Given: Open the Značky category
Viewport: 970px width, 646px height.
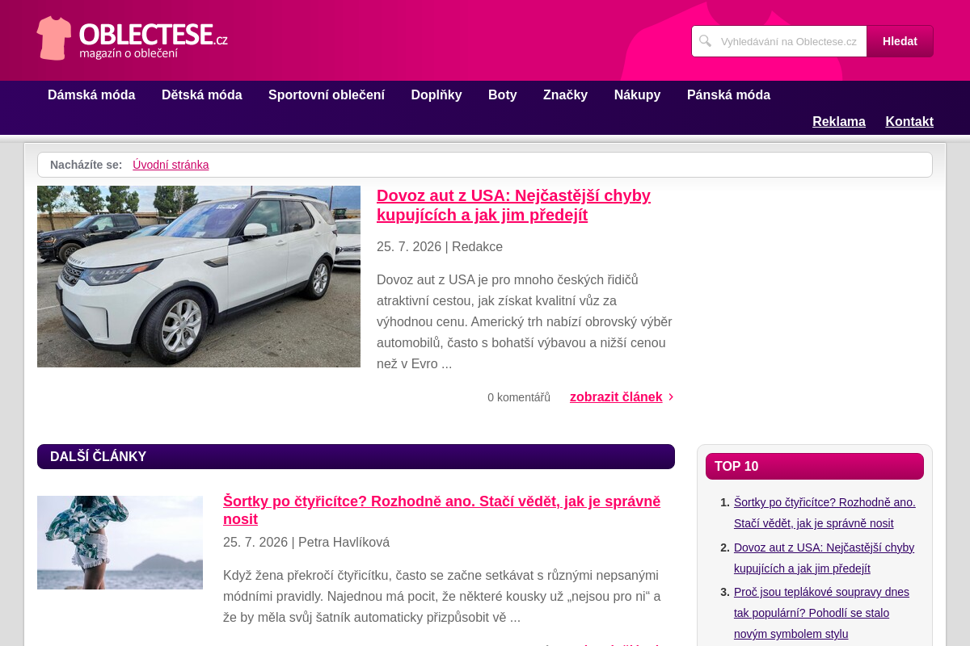Looking at the screenshot, I should coord(566,94).
